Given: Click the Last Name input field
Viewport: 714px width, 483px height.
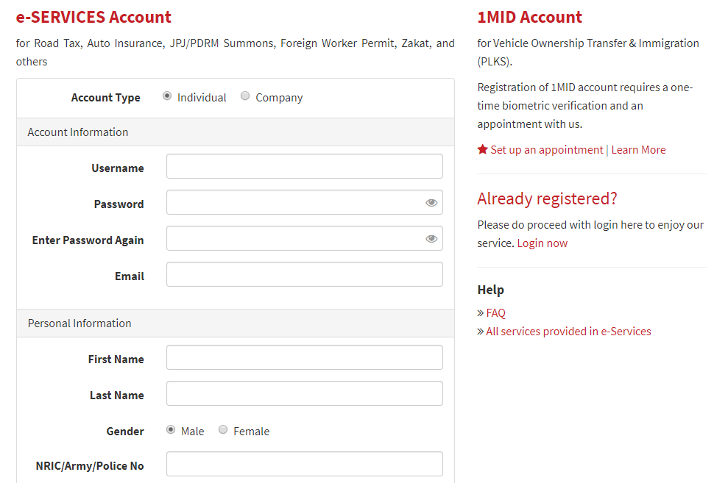Looking at the screenshot, I should tap(304, 393).
